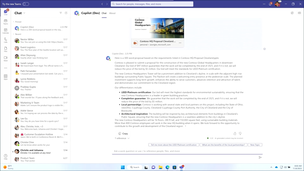The height and width of the screenshot is (171, 304).
Task: Open the Calendar app in left rail
Action: (x=6, y=31)
